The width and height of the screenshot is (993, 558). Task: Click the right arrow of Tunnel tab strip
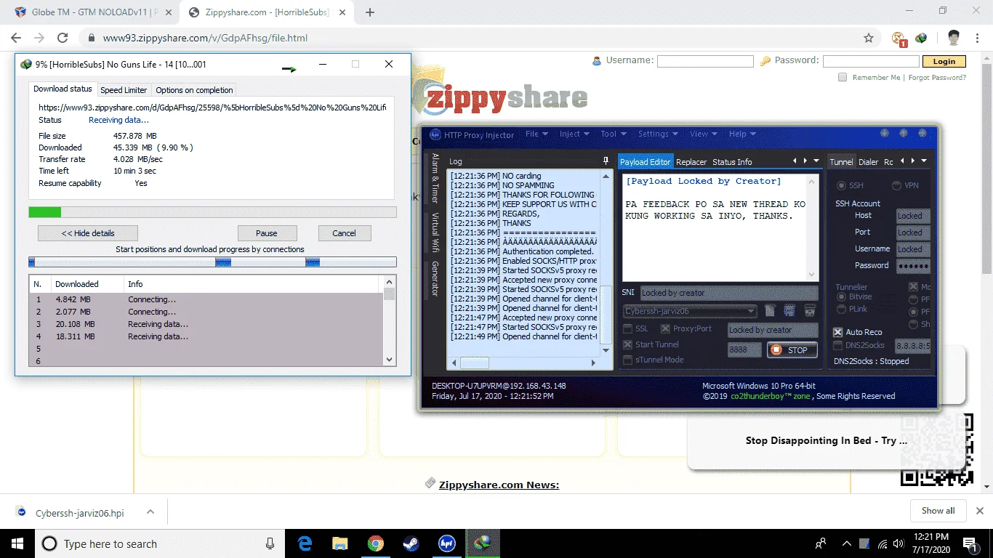point(912,161)
